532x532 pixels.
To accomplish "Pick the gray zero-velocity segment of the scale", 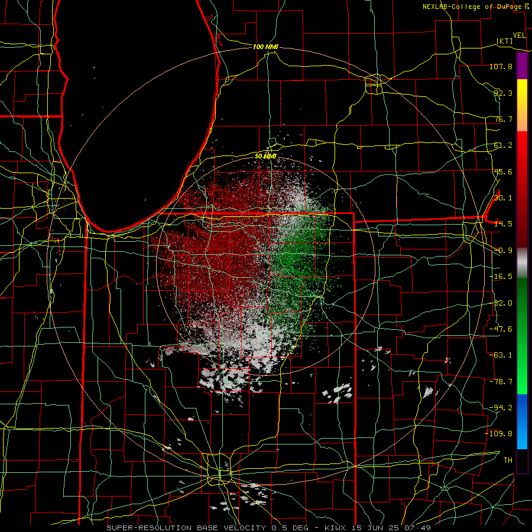I will (522, 263).
